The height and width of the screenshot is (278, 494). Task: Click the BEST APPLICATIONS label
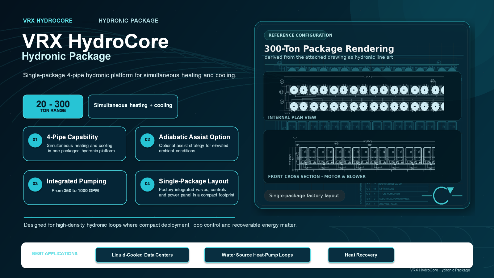point(55,254)
